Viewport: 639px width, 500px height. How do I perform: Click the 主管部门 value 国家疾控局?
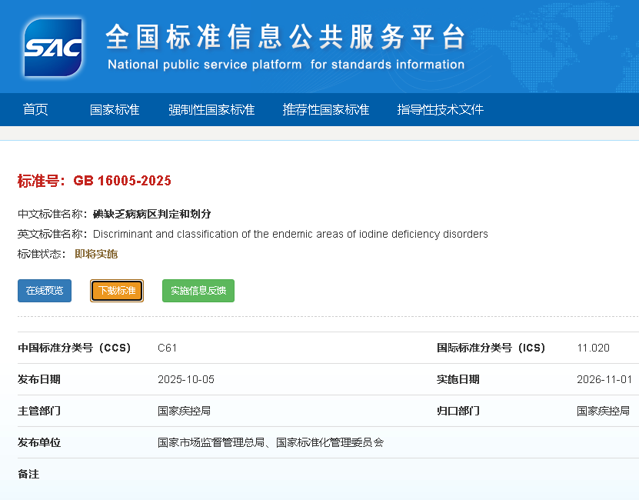click(x=184, y=411)
